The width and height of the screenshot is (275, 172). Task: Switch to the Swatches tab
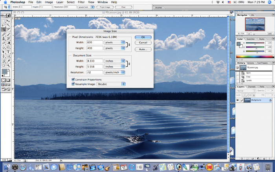(251, 39)
